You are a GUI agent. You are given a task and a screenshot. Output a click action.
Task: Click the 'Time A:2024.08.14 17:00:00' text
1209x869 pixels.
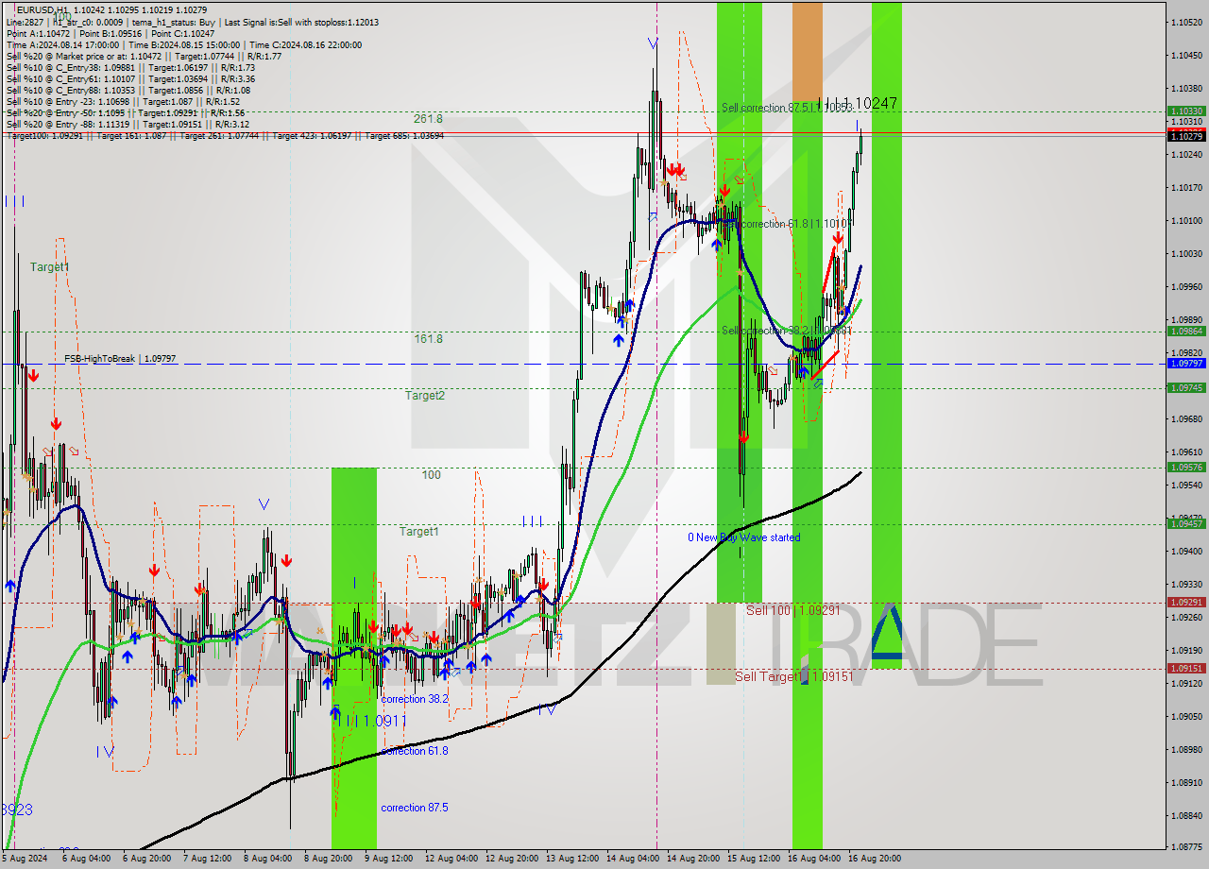(x=62, y=44)
